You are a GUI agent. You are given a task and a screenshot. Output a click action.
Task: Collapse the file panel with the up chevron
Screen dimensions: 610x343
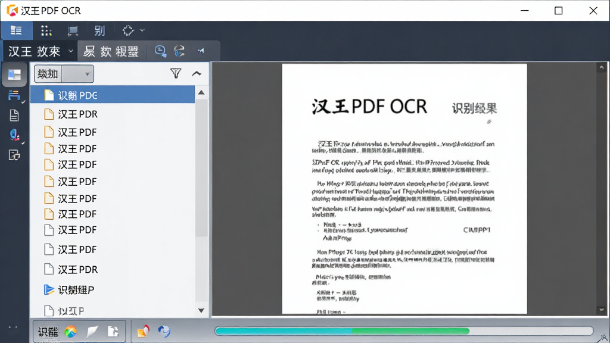pyautogui.click(x=197, y=73)
